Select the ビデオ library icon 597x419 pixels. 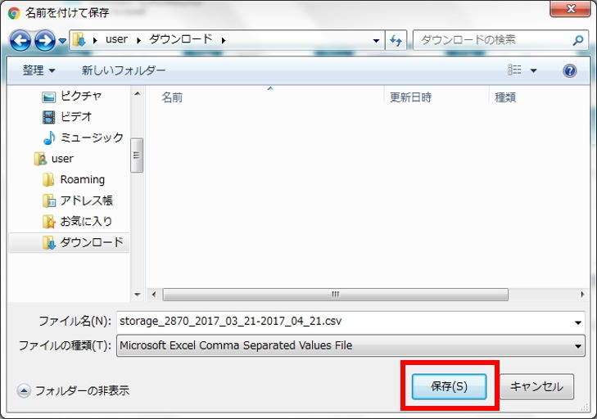point(49,117)
